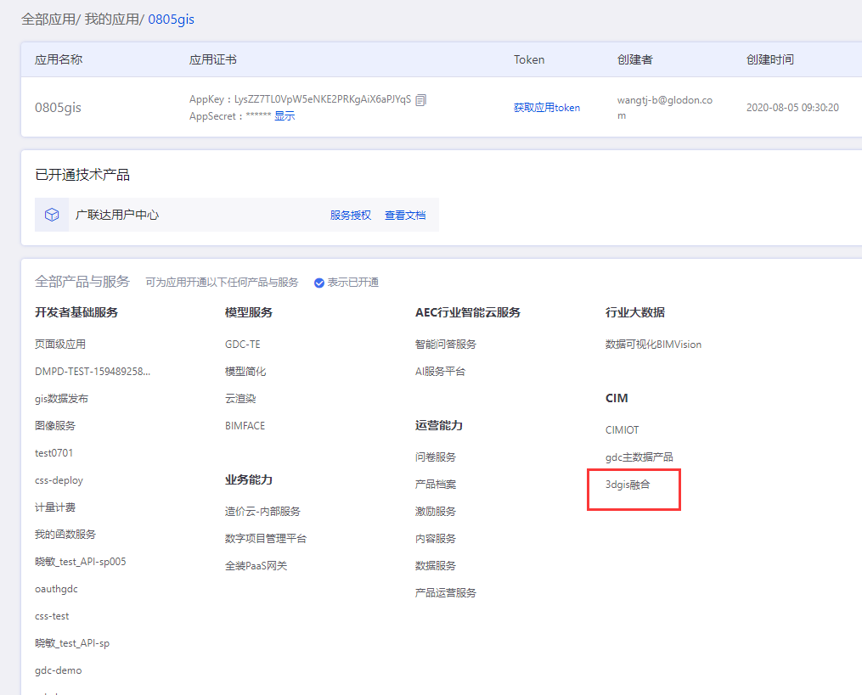Select 数字项目管理平台 under 业务能力

click(265, 539)
